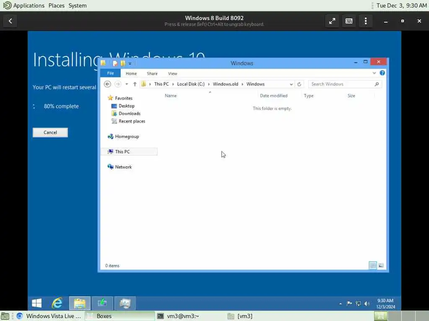Click the guest taskbar clock

385,303
